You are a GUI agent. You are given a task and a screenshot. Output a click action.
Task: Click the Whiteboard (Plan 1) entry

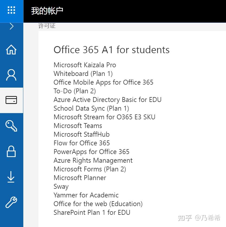click(x=83, y=73)
